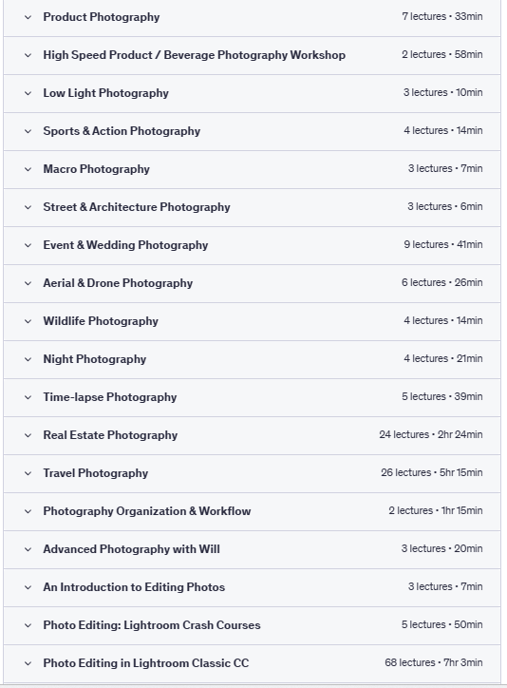The image size is (507, 688).
Task: Expand Real Estate Photography chevron
Action: pyautogui.click(x=28, y=435)
